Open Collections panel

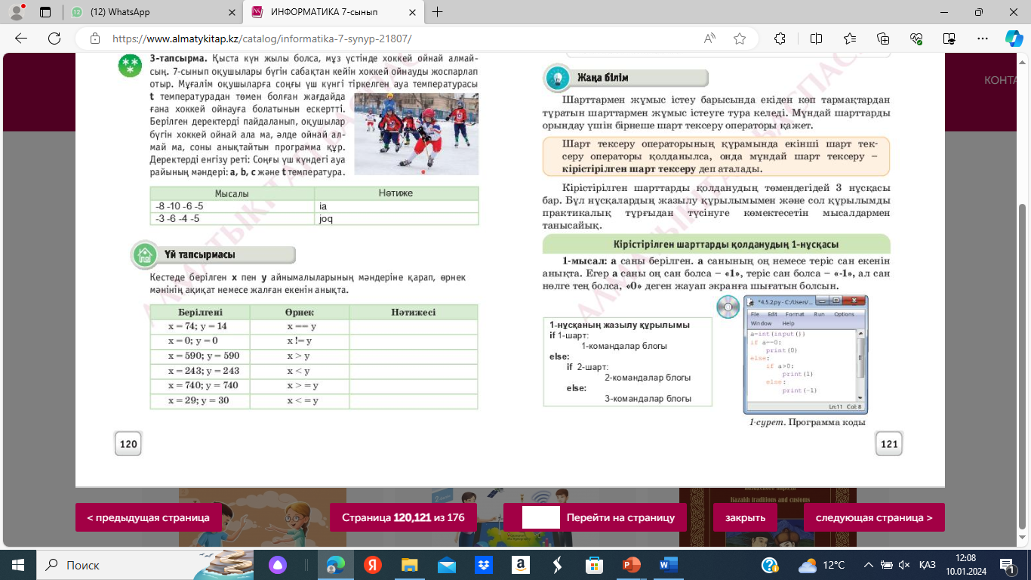point(883,39)
